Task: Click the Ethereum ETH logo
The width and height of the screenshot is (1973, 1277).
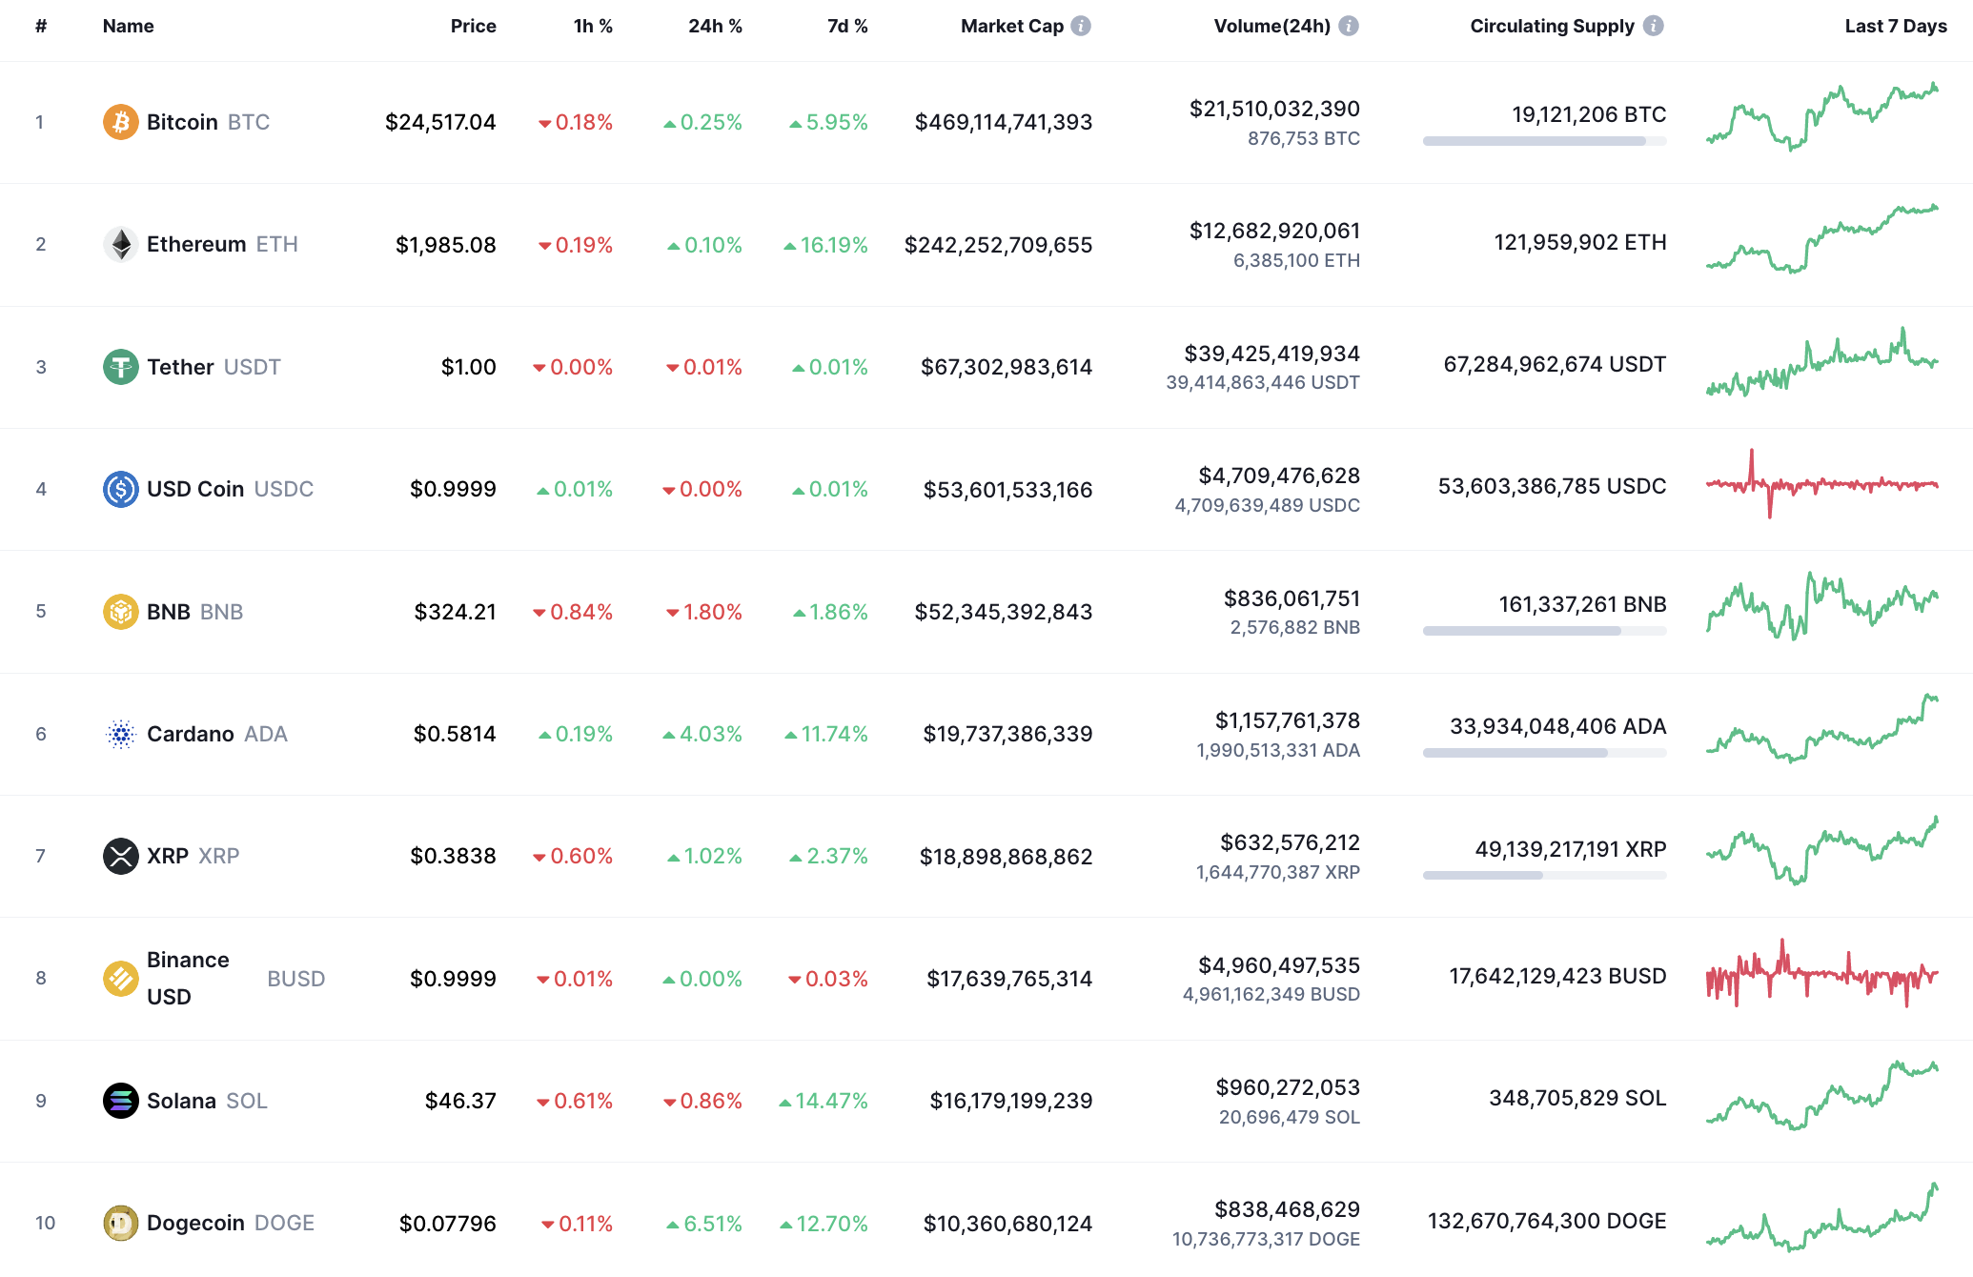Action: [x=120, y=244]
